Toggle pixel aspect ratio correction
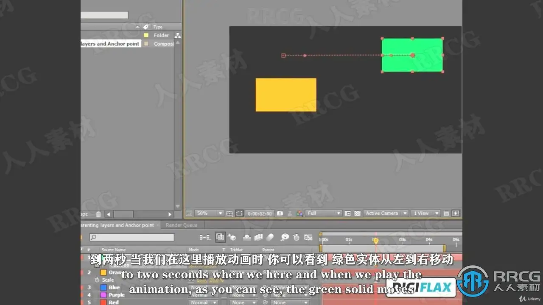The width and height of the screenshot is (543, 305). pyautogui.click(x=446, y=213)
